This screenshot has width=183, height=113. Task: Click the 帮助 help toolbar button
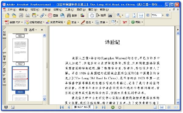click(x=137, y=22)
